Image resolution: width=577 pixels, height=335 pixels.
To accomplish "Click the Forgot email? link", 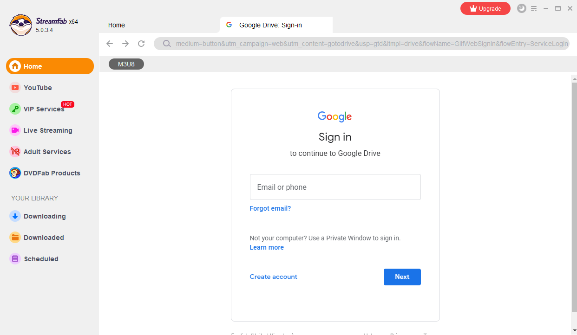I will [x=270, y=208].
